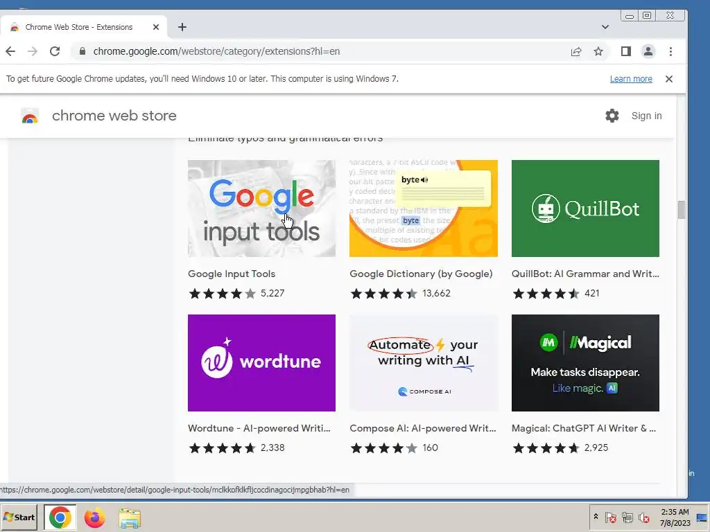
Task: Open a new tab
Action: click(182, 27)
